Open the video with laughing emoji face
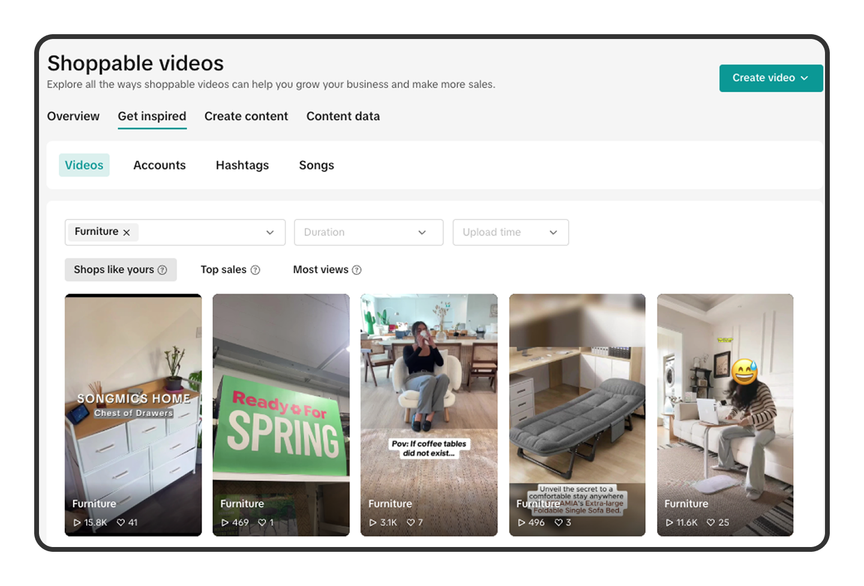 pos(725,415)
